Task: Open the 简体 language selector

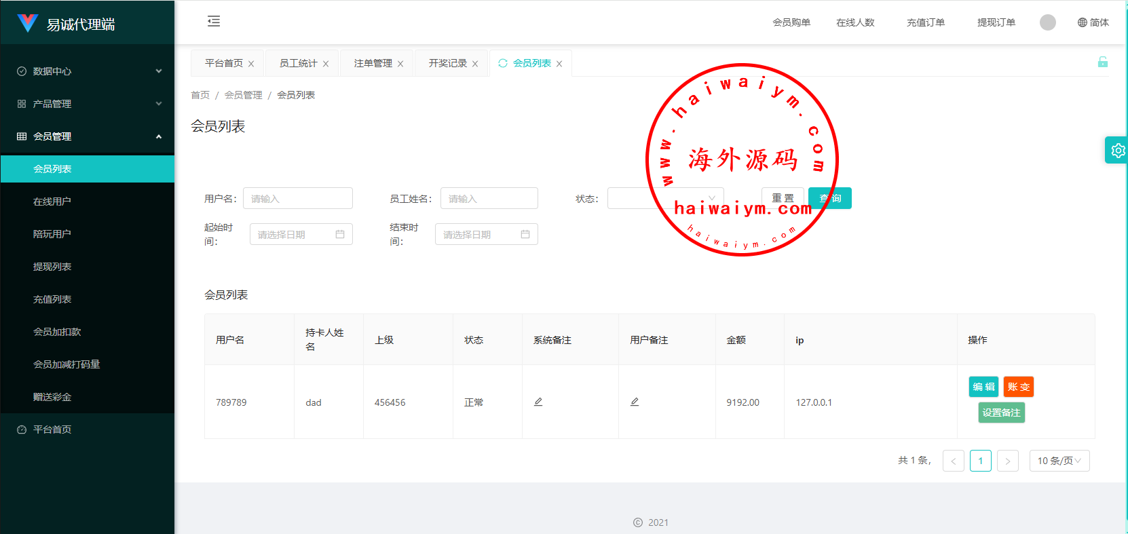Action: [1093, 22]
